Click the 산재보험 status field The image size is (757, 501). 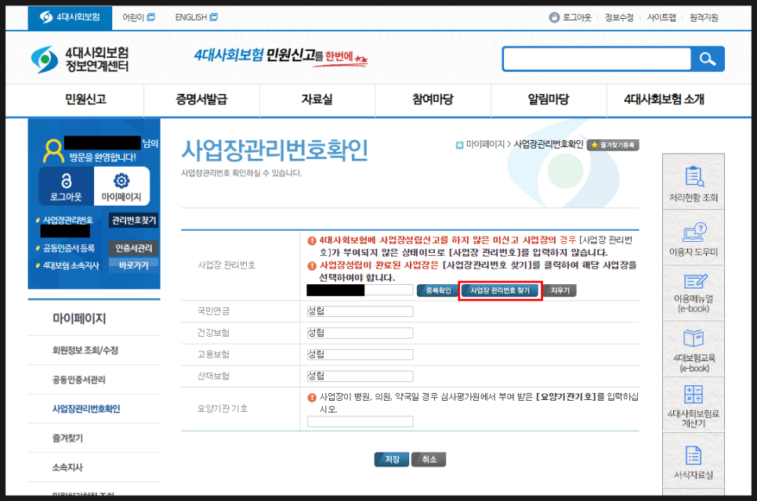[x=360, y=376]
